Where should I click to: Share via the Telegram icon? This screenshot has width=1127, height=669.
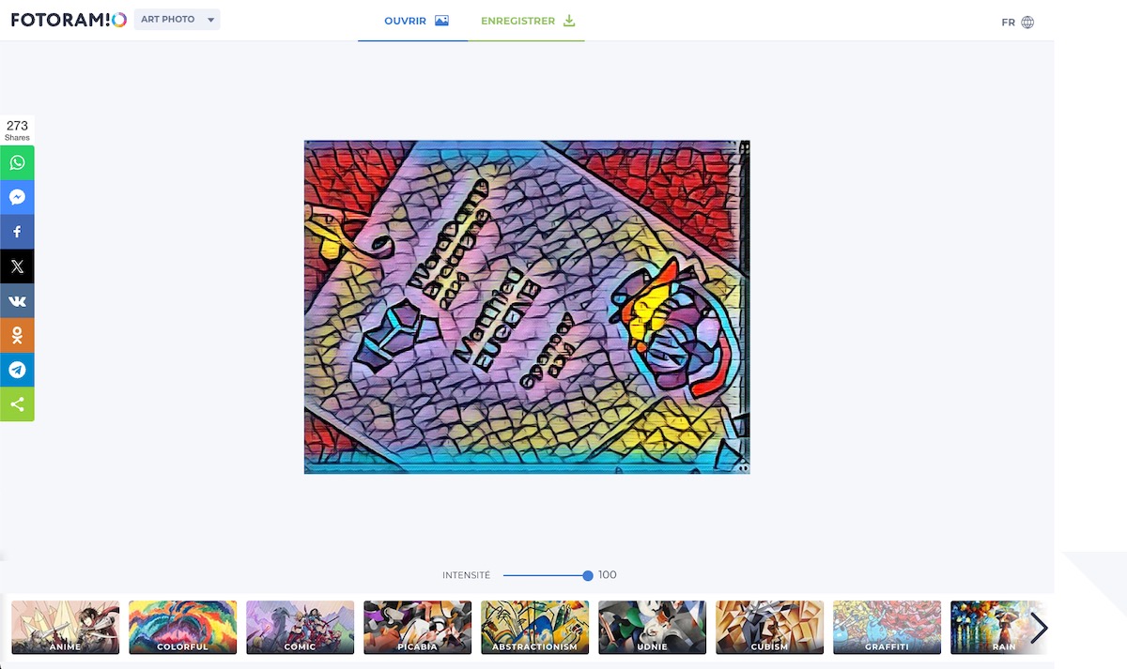click(17, 370)
